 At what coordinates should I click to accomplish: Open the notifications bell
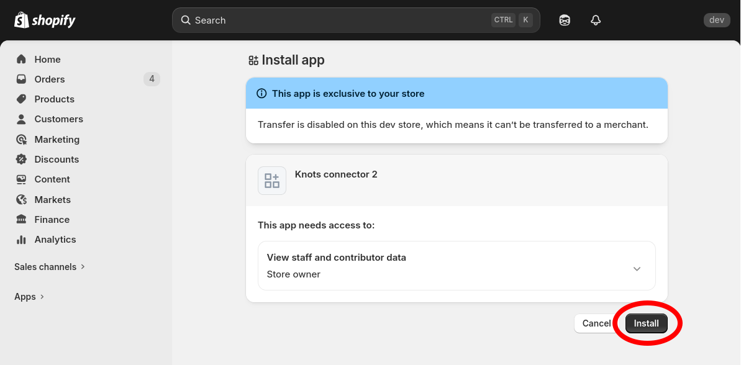[x=596, y=20]
